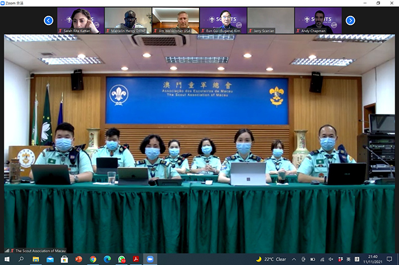This screenshot has width=399, height=265.
Task: Open PowerPoint from the taskbar
Action: (79, 259)
